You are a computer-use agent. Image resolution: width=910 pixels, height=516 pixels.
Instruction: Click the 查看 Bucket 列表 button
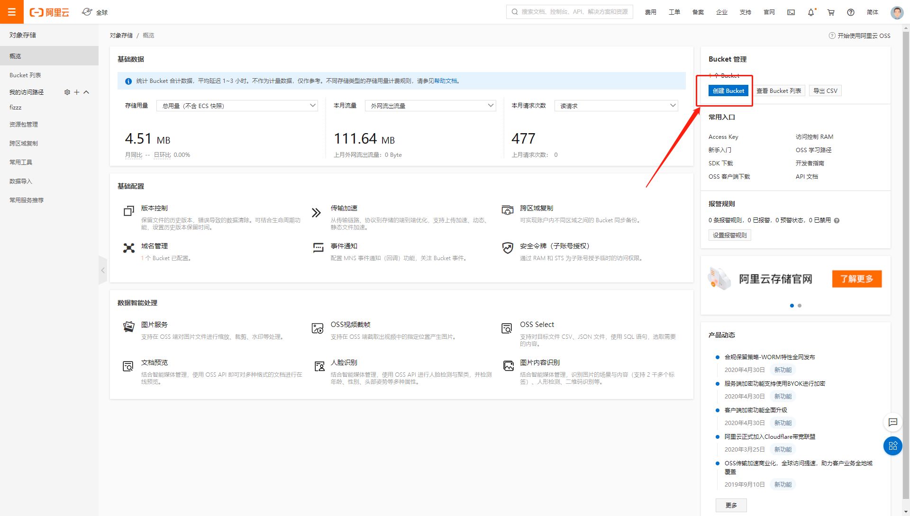coord(779,91)
